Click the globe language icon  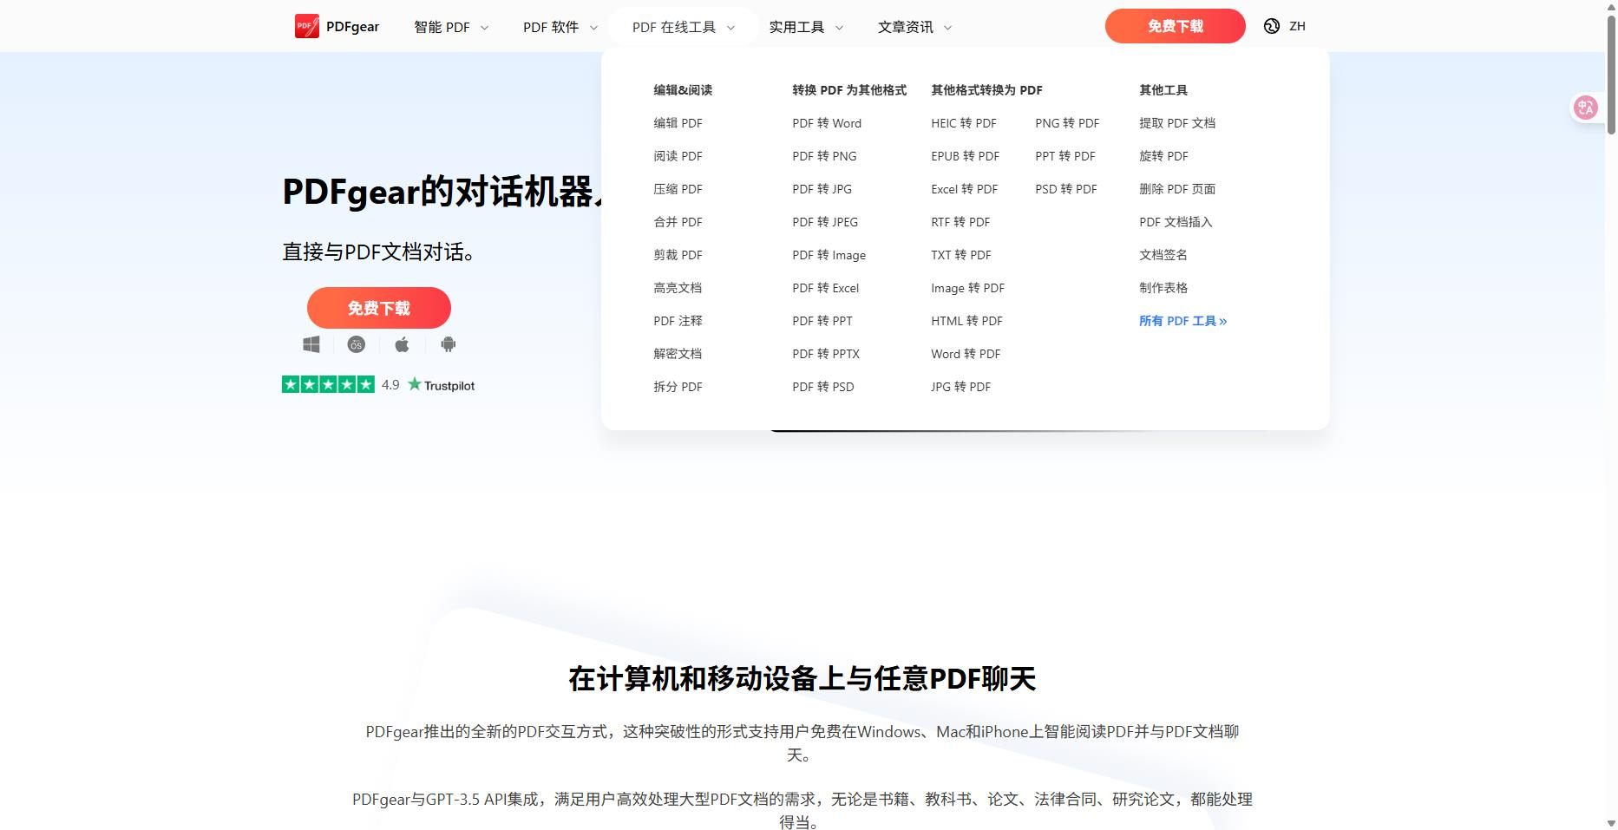click(x=1272, y=26)
